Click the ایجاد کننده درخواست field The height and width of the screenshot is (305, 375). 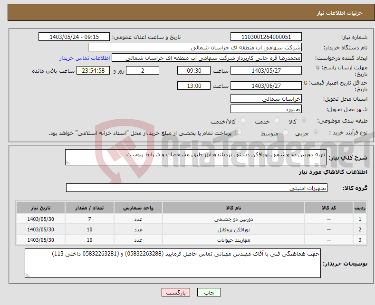[x=207, y=58]
